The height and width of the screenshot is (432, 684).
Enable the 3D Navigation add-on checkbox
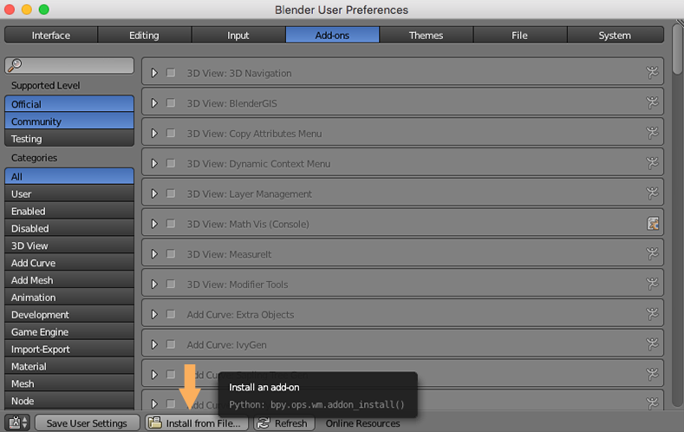pyautogui.click(x=171, y=73)
